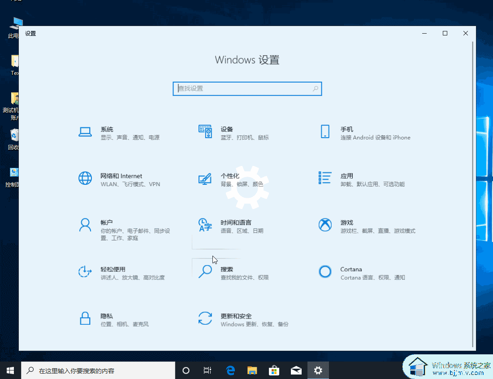Open the 时间和语言 clock icon
This screenshot has height=379, width=493.
coord(205,225)
